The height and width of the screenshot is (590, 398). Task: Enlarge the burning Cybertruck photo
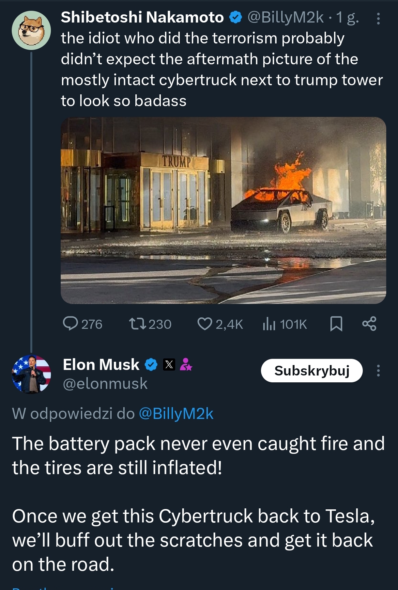coord(223,210)
